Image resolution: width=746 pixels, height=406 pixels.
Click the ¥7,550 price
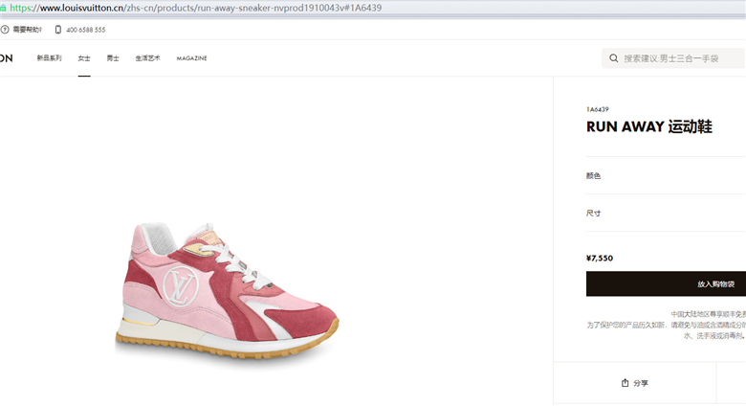point(600,259)
